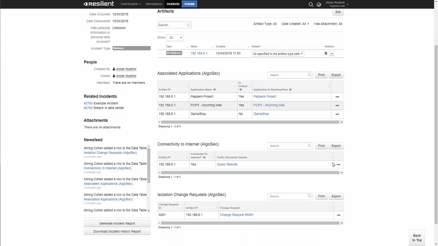The height and width of the screenshot is (246, 438).
Task: Open related incident #2782
Action: [88, 108]
